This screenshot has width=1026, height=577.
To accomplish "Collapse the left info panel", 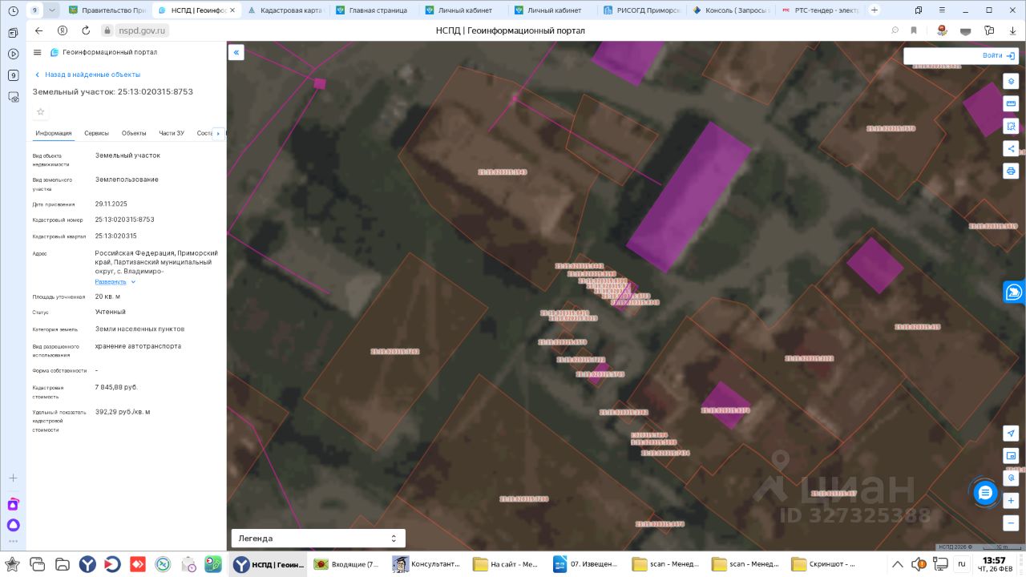I will (x=236, y=53).
